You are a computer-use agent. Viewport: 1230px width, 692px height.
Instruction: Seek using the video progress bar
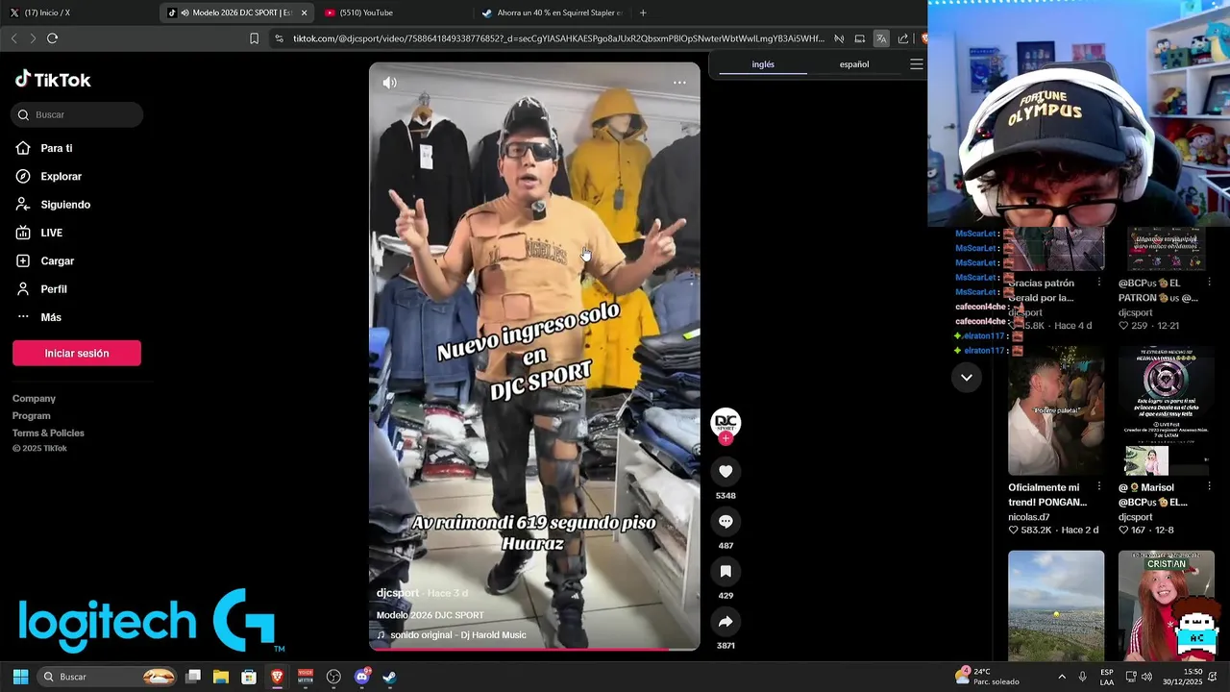coord(534,649)
